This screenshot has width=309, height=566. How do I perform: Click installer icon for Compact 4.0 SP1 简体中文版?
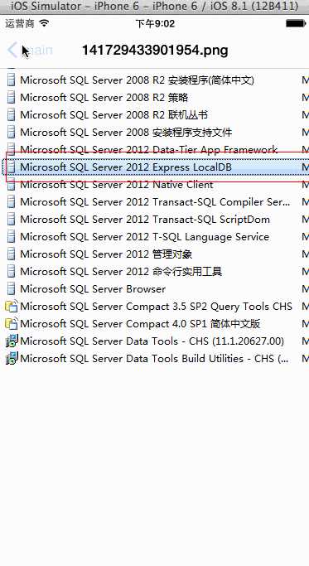[12, 324]
